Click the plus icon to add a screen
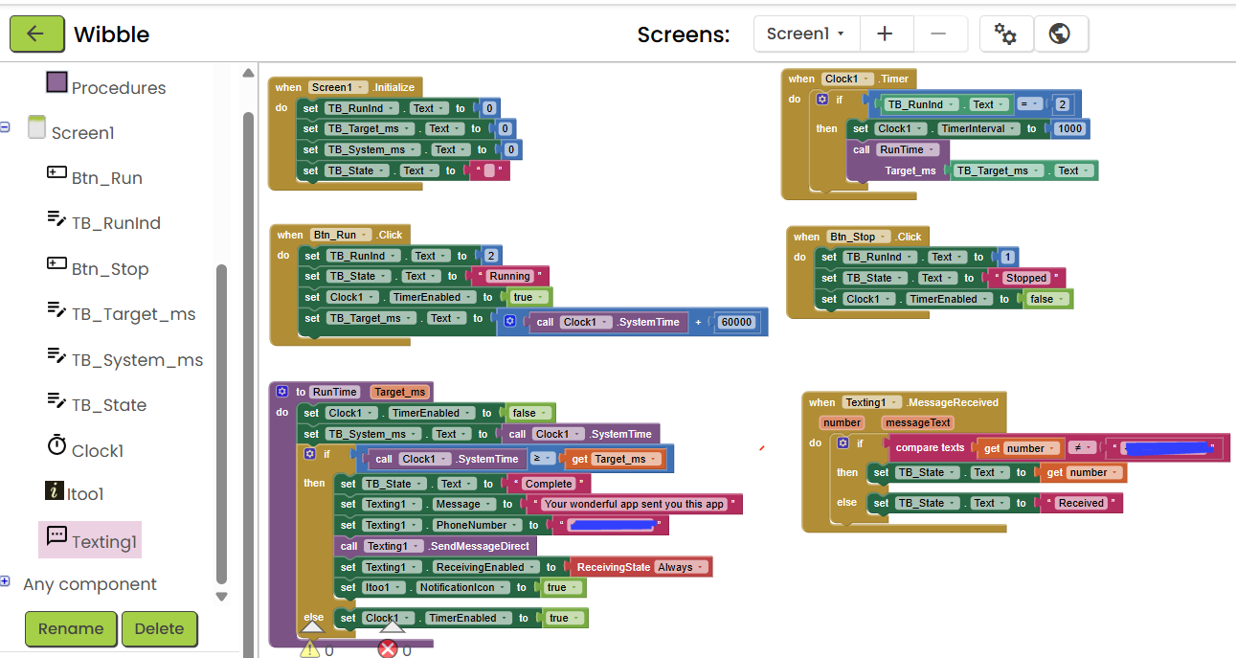This screenshot has width=1236, height=658. (x=885, y=34)
